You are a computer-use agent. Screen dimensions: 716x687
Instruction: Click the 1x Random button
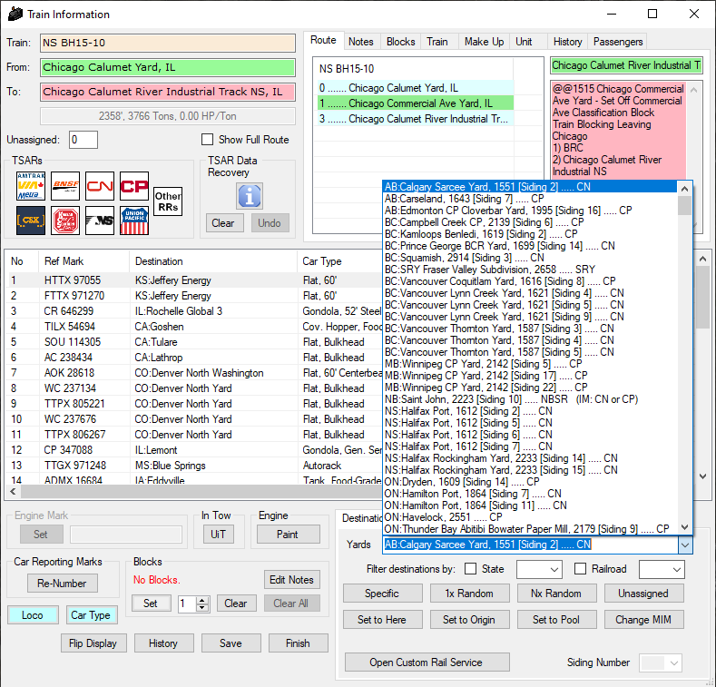click(x=469, y=594)
